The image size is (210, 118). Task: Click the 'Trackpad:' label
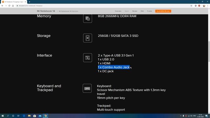coord(104,106)
